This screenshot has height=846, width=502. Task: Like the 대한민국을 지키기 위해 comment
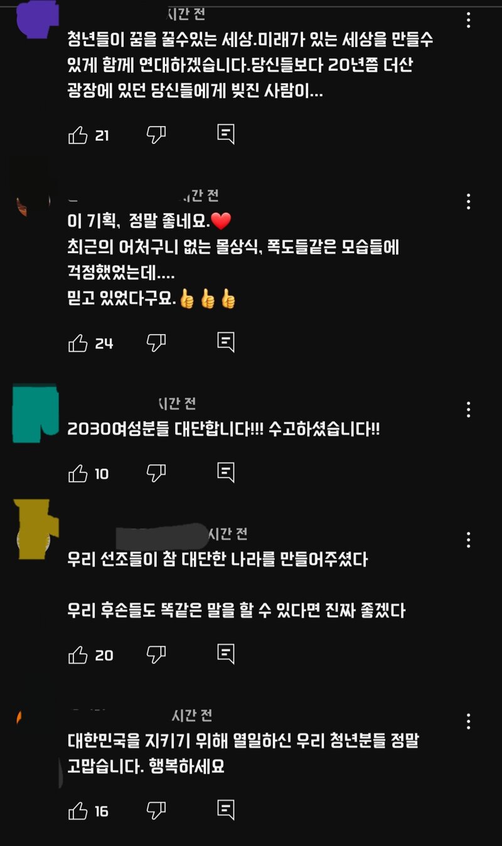coord(78,811)
